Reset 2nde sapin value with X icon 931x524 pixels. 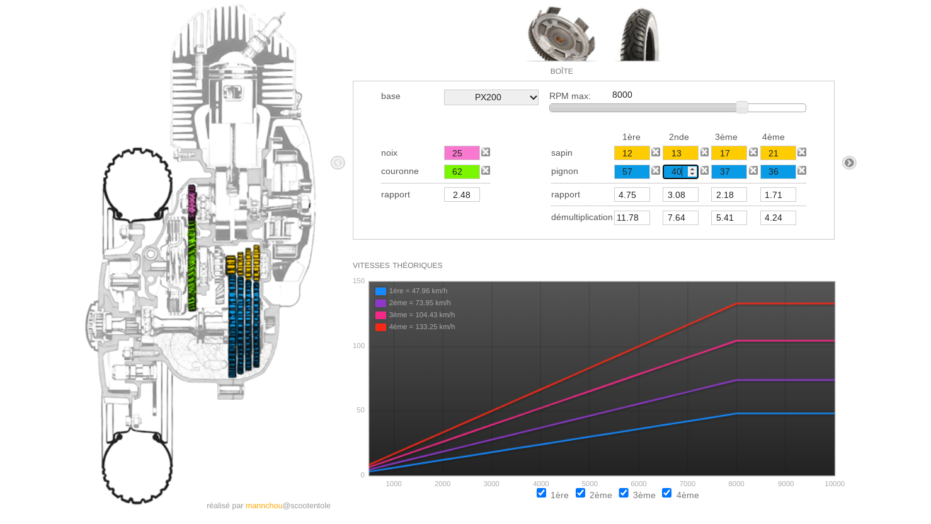pos(704,152)
